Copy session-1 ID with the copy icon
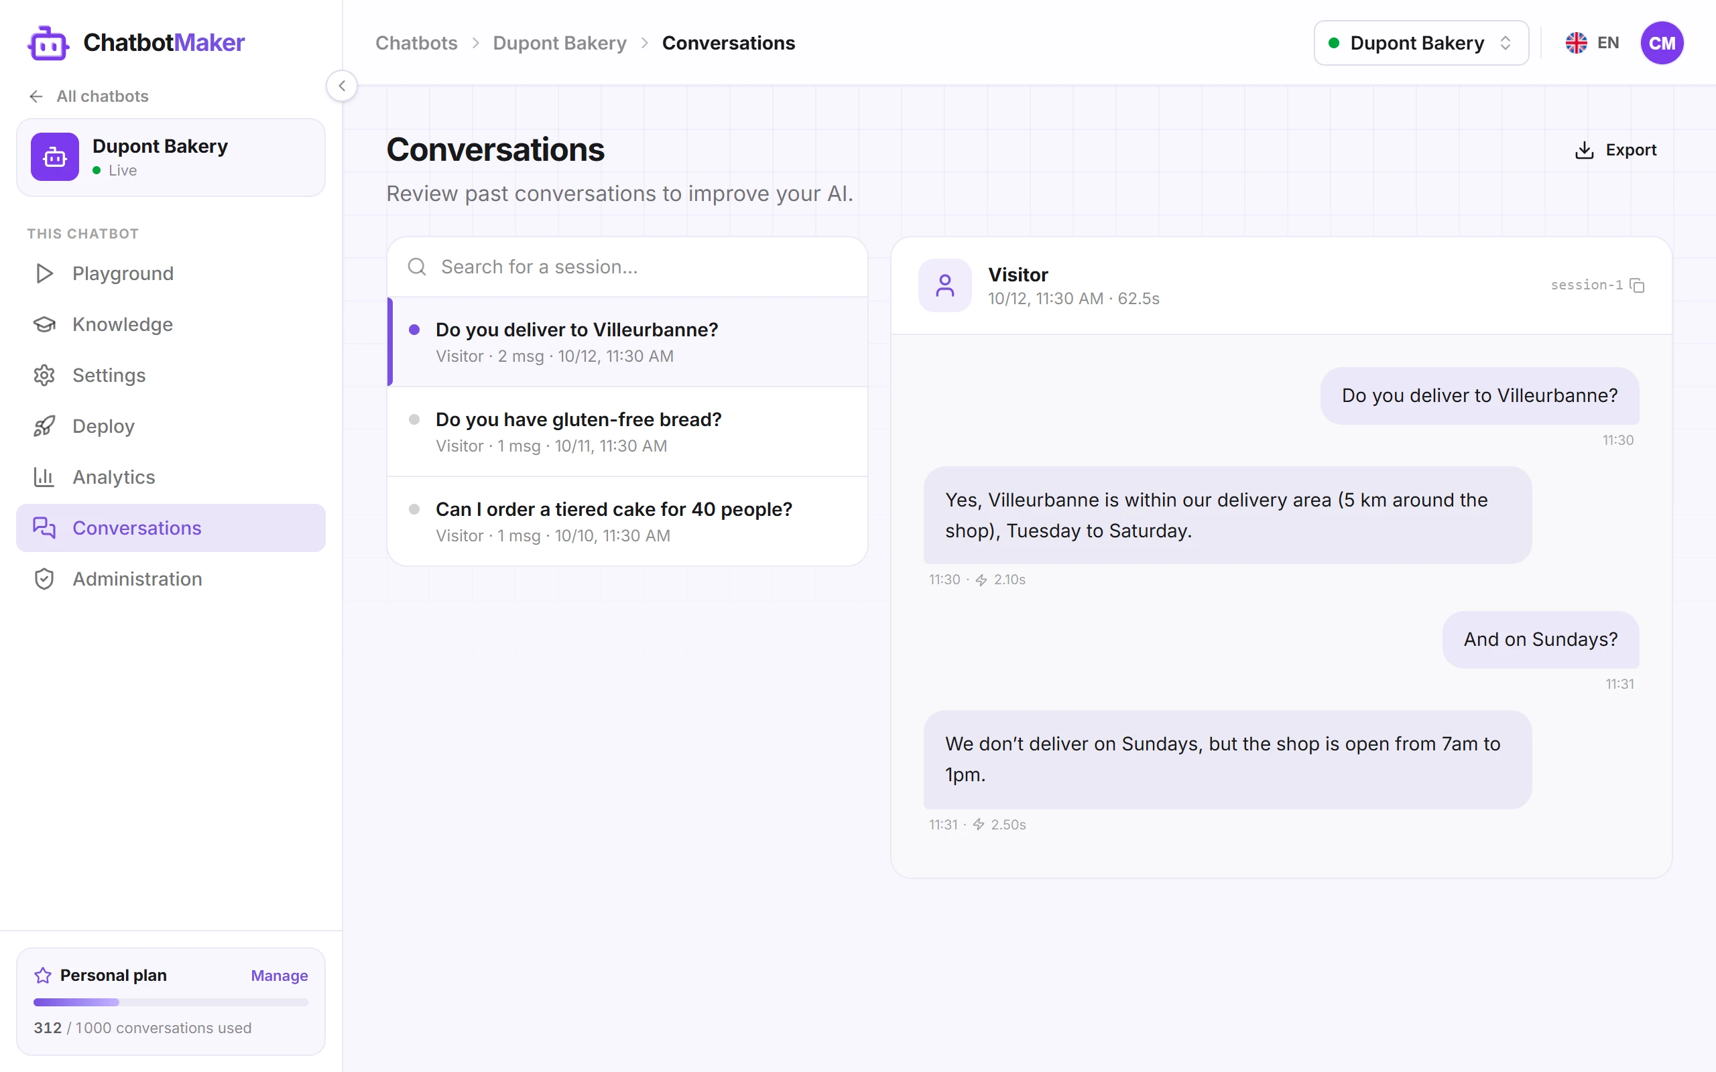 1638,285
